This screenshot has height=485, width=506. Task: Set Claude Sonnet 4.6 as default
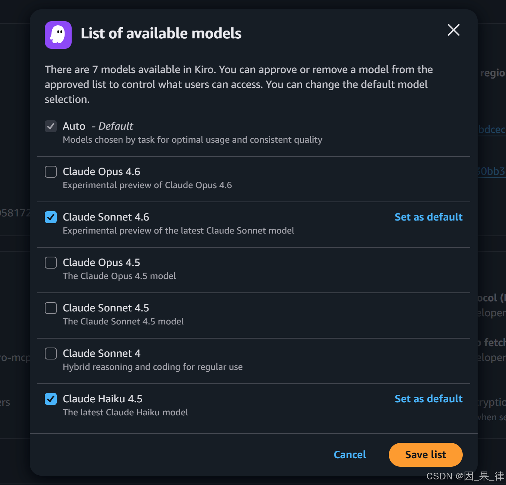click(428, 217)
